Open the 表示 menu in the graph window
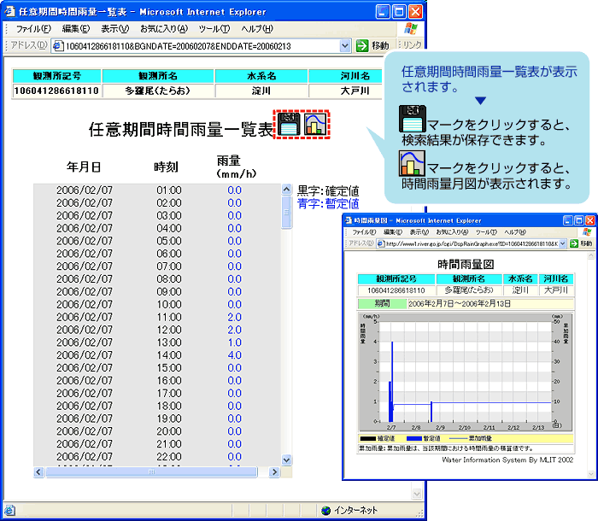Screen dimensions: 598x521 tap(418, 232)
